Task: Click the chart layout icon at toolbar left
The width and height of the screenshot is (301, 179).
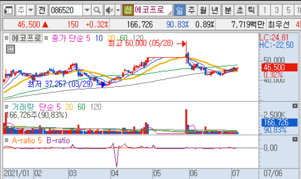Action: tap(8, 10)
